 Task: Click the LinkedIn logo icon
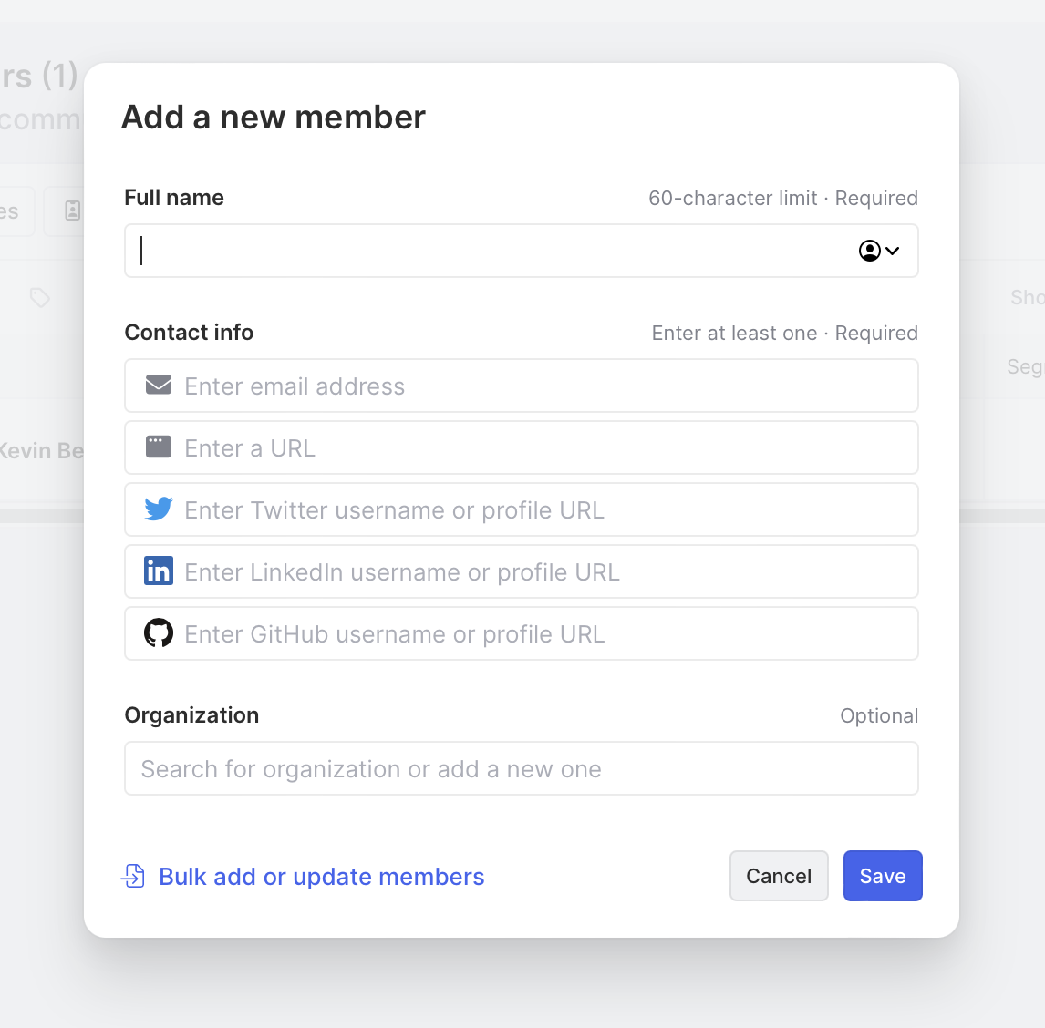click(x=159, y=571)
